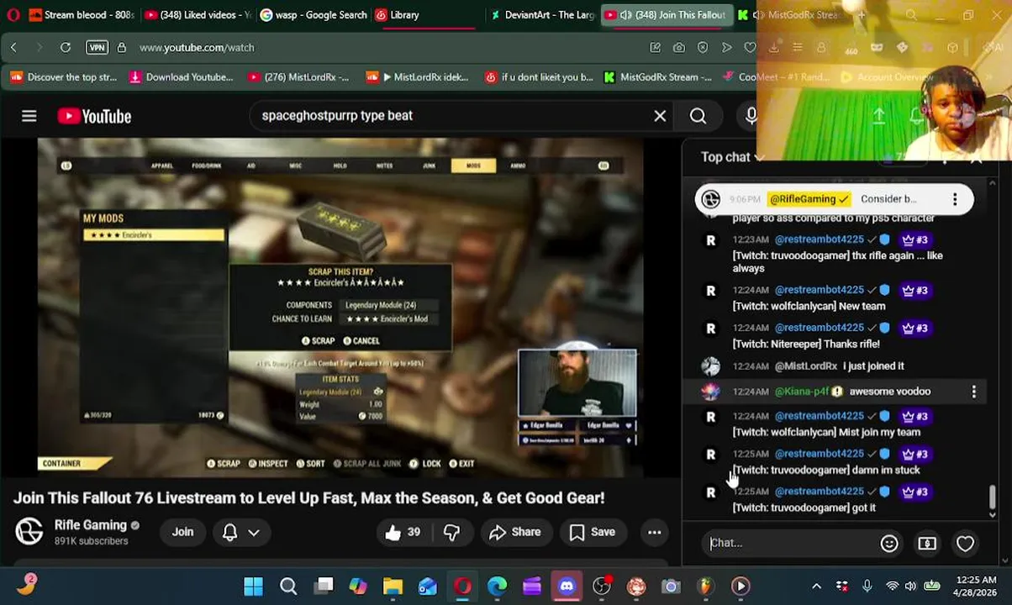Open Discord from the taskbar
Screen dimensions: 1012x605
pos(567,587)
